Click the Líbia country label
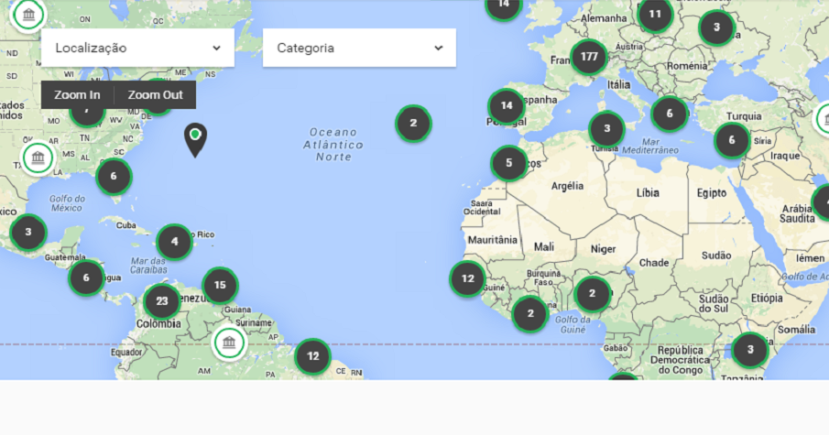Screen dimensions: 829x435 click(x=648, y=193)
